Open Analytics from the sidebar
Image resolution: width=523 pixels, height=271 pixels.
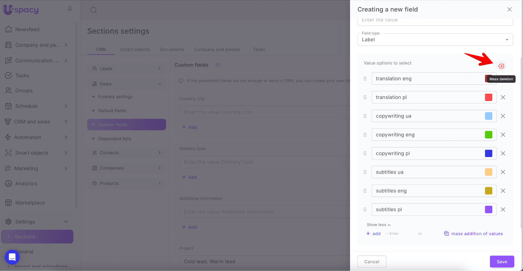pos(26,183)
